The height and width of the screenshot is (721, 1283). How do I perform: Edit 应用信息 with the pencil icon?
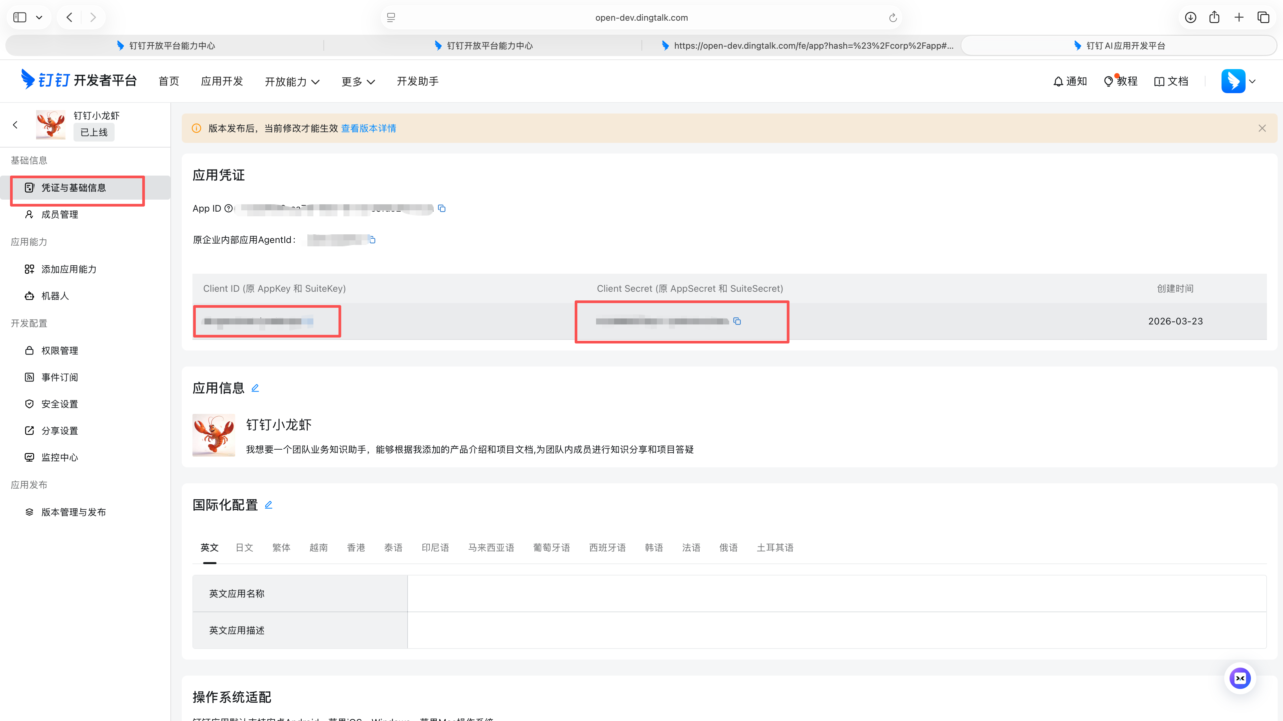(x=256, y=388)
